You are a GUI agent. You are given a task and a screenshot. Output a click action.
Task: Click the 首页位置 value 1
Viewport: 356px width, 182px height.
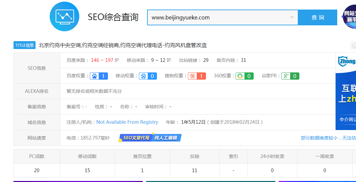pos(142,170)
